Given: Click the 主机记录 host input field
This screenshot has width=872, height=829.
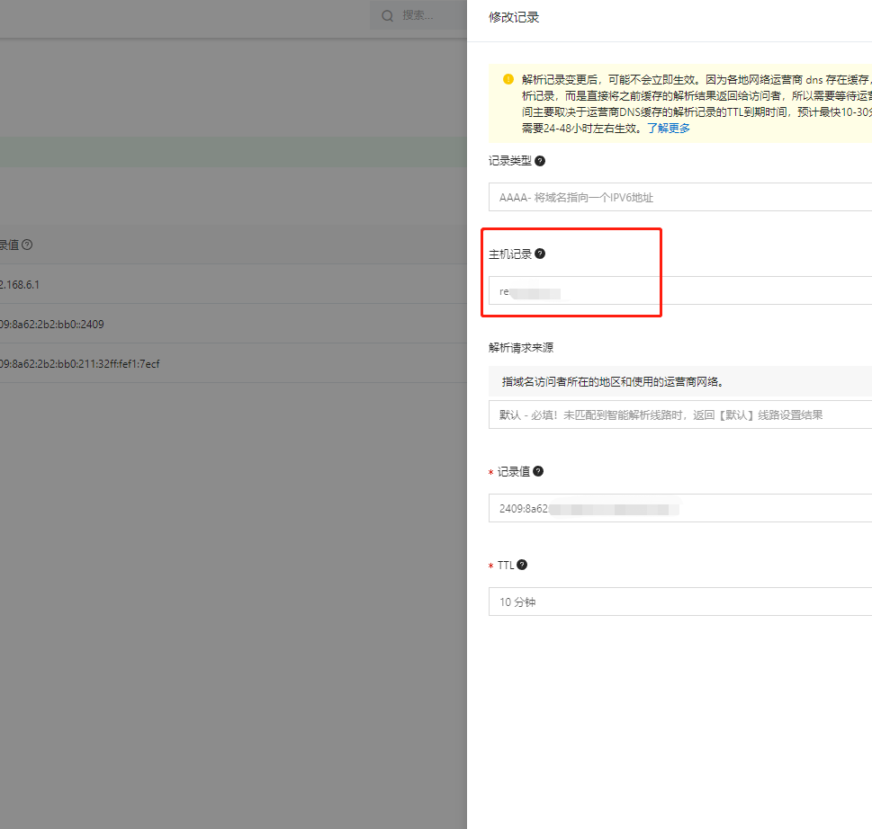Looking at the screenshot, I should pos(680,290).
